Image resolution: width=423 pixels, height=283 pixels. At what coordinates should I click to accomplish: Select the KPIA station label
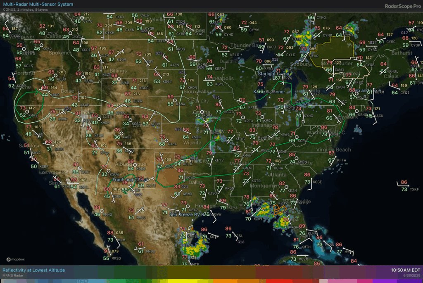coord(249,121)
